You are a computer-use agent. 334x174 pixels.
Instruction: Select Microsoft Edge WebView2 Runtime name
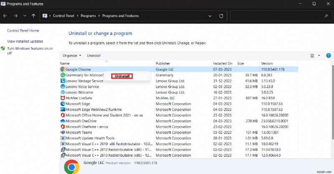pyautogui.click(x=94, y=109)
